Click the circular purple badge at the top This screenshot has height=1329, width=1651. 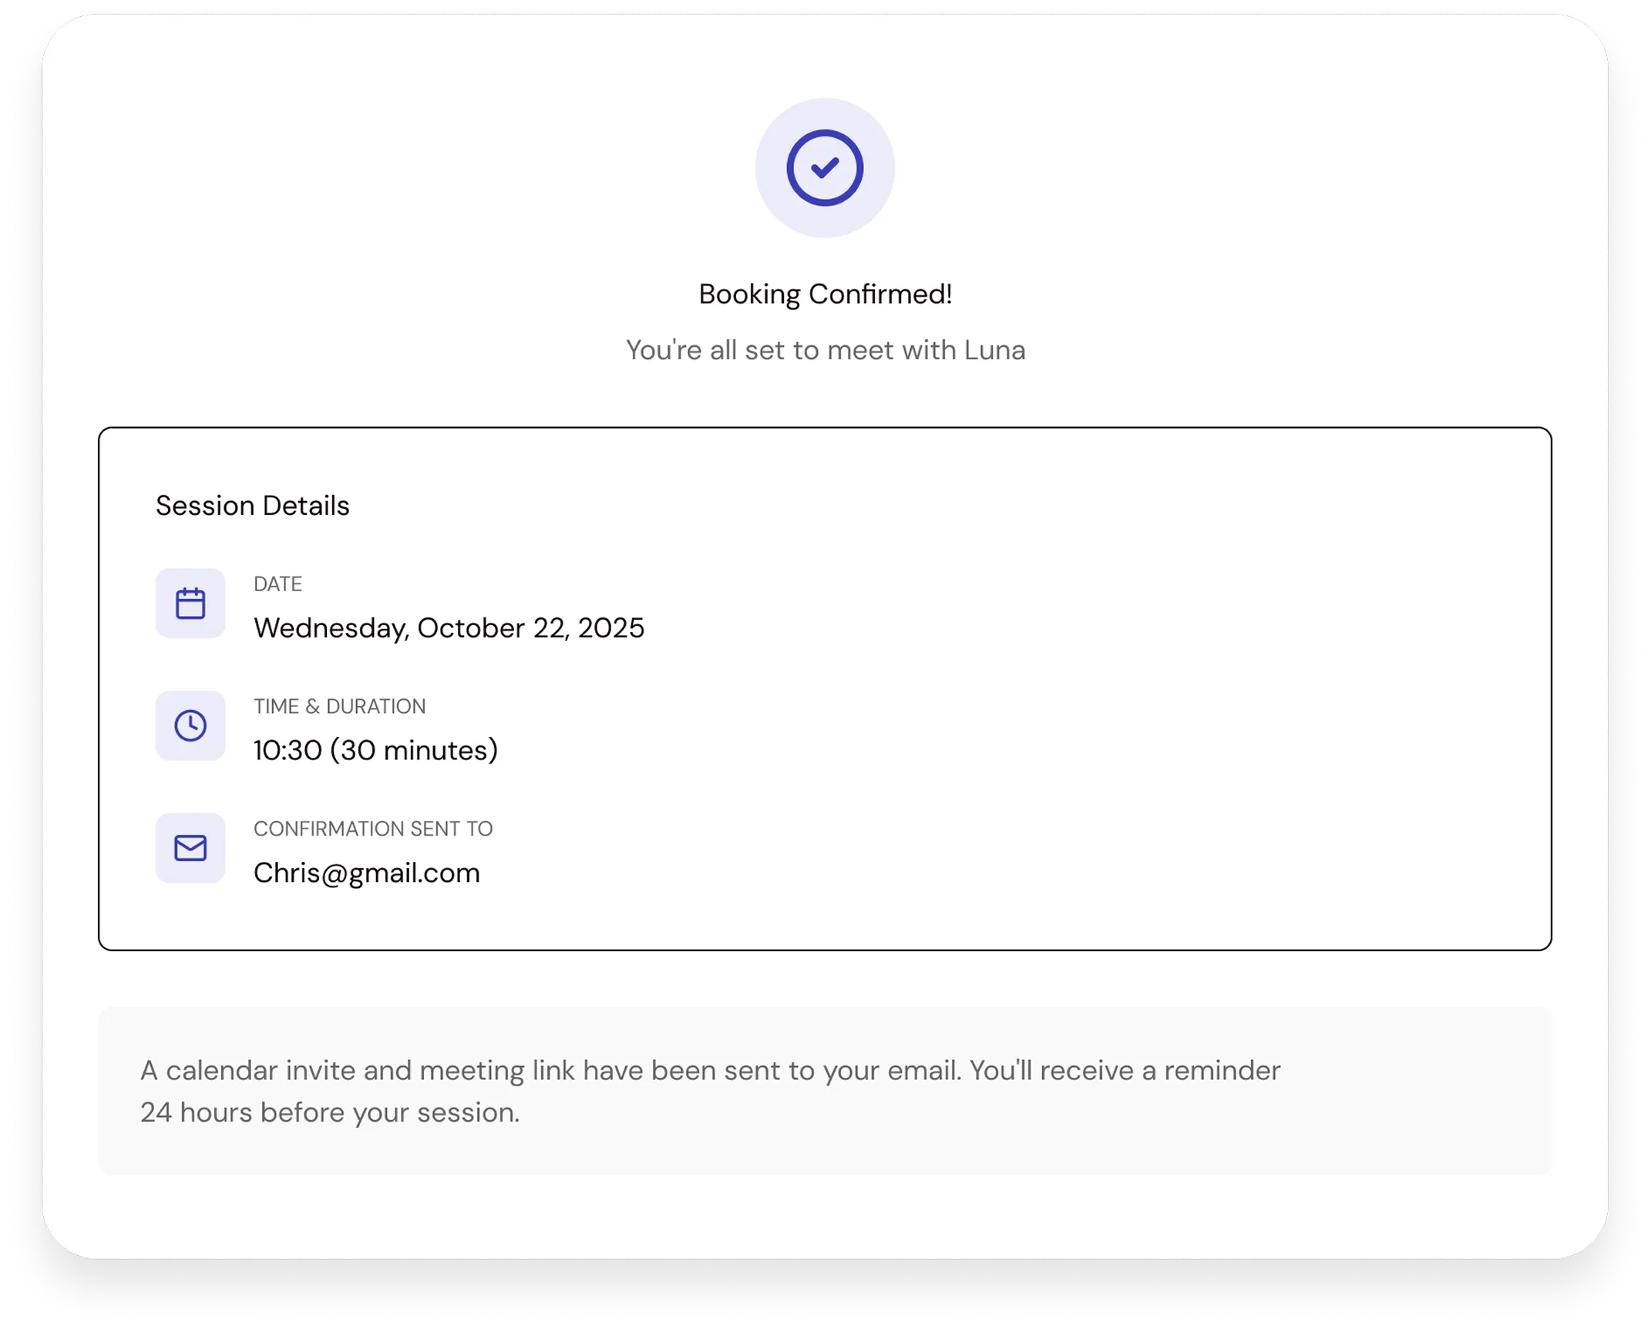(x=825, y=167)
